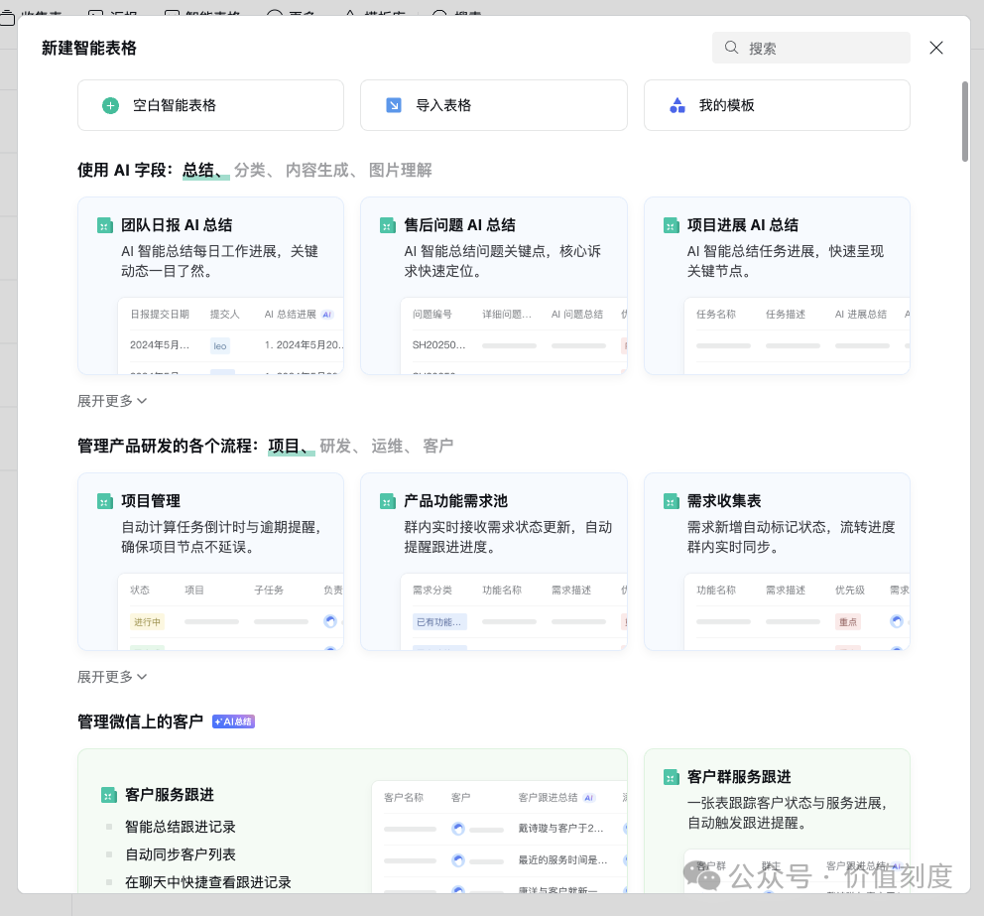This screenshot has width=984, height=916.
Task: Click the 在聊天中快捷查看跟进记录 bullet text
Action: click(208, 882)
